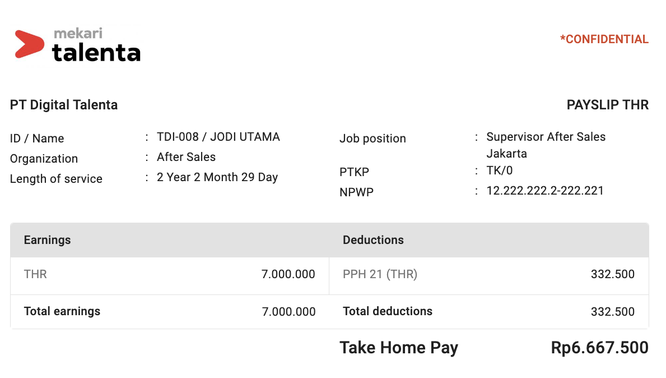Click the Total deductions amount 332.500
The image size is (666, 378).
(612, 312)
